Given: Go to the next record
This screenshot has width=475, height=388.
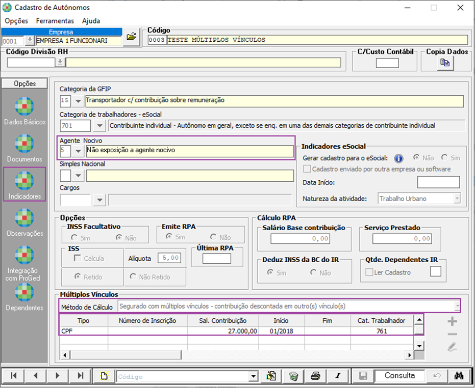Looking at the screenshot, I should (58, 376).
